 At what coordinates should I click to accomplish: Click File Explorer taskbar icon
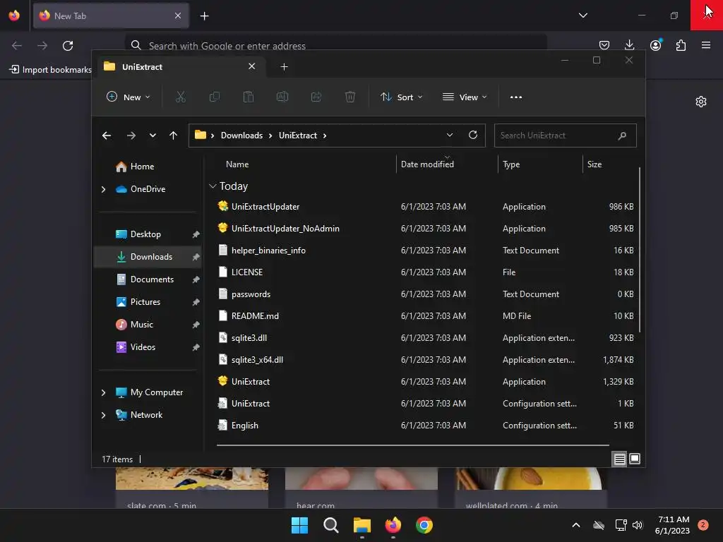click(x=362, y=525)
